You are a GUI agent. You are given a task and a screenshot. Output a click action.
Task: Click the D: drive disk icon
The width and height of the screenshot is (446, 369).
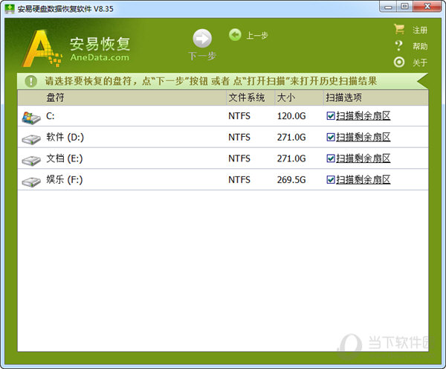(31, 139)
